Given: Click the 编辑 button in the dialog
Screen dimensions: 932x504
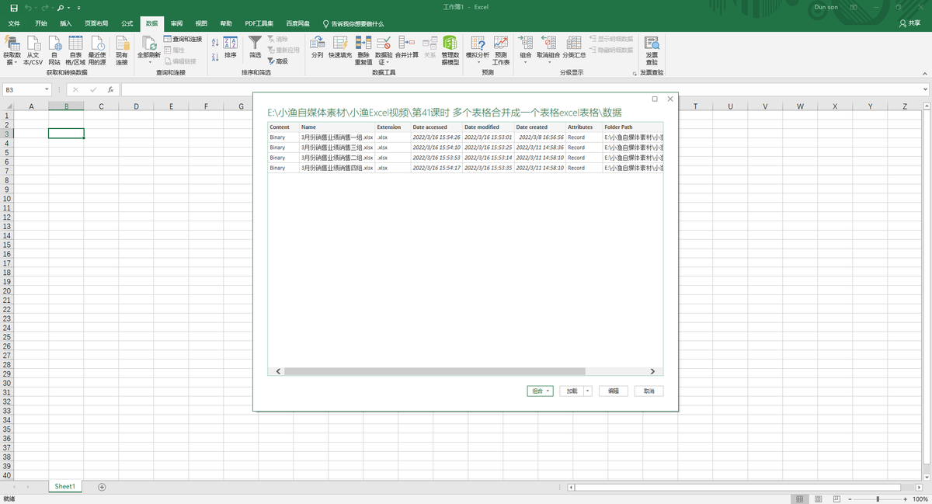Looking at the screenshot, I should (613, 391).
